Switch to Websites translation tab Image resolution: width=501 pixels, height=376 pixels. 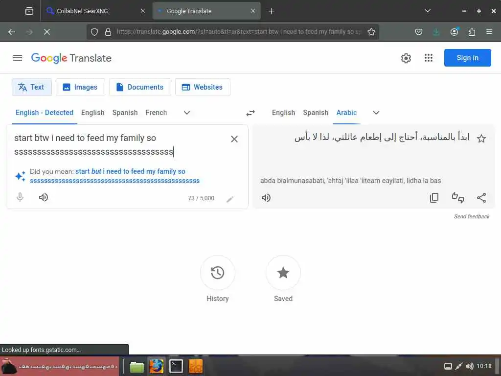[203, 87]
